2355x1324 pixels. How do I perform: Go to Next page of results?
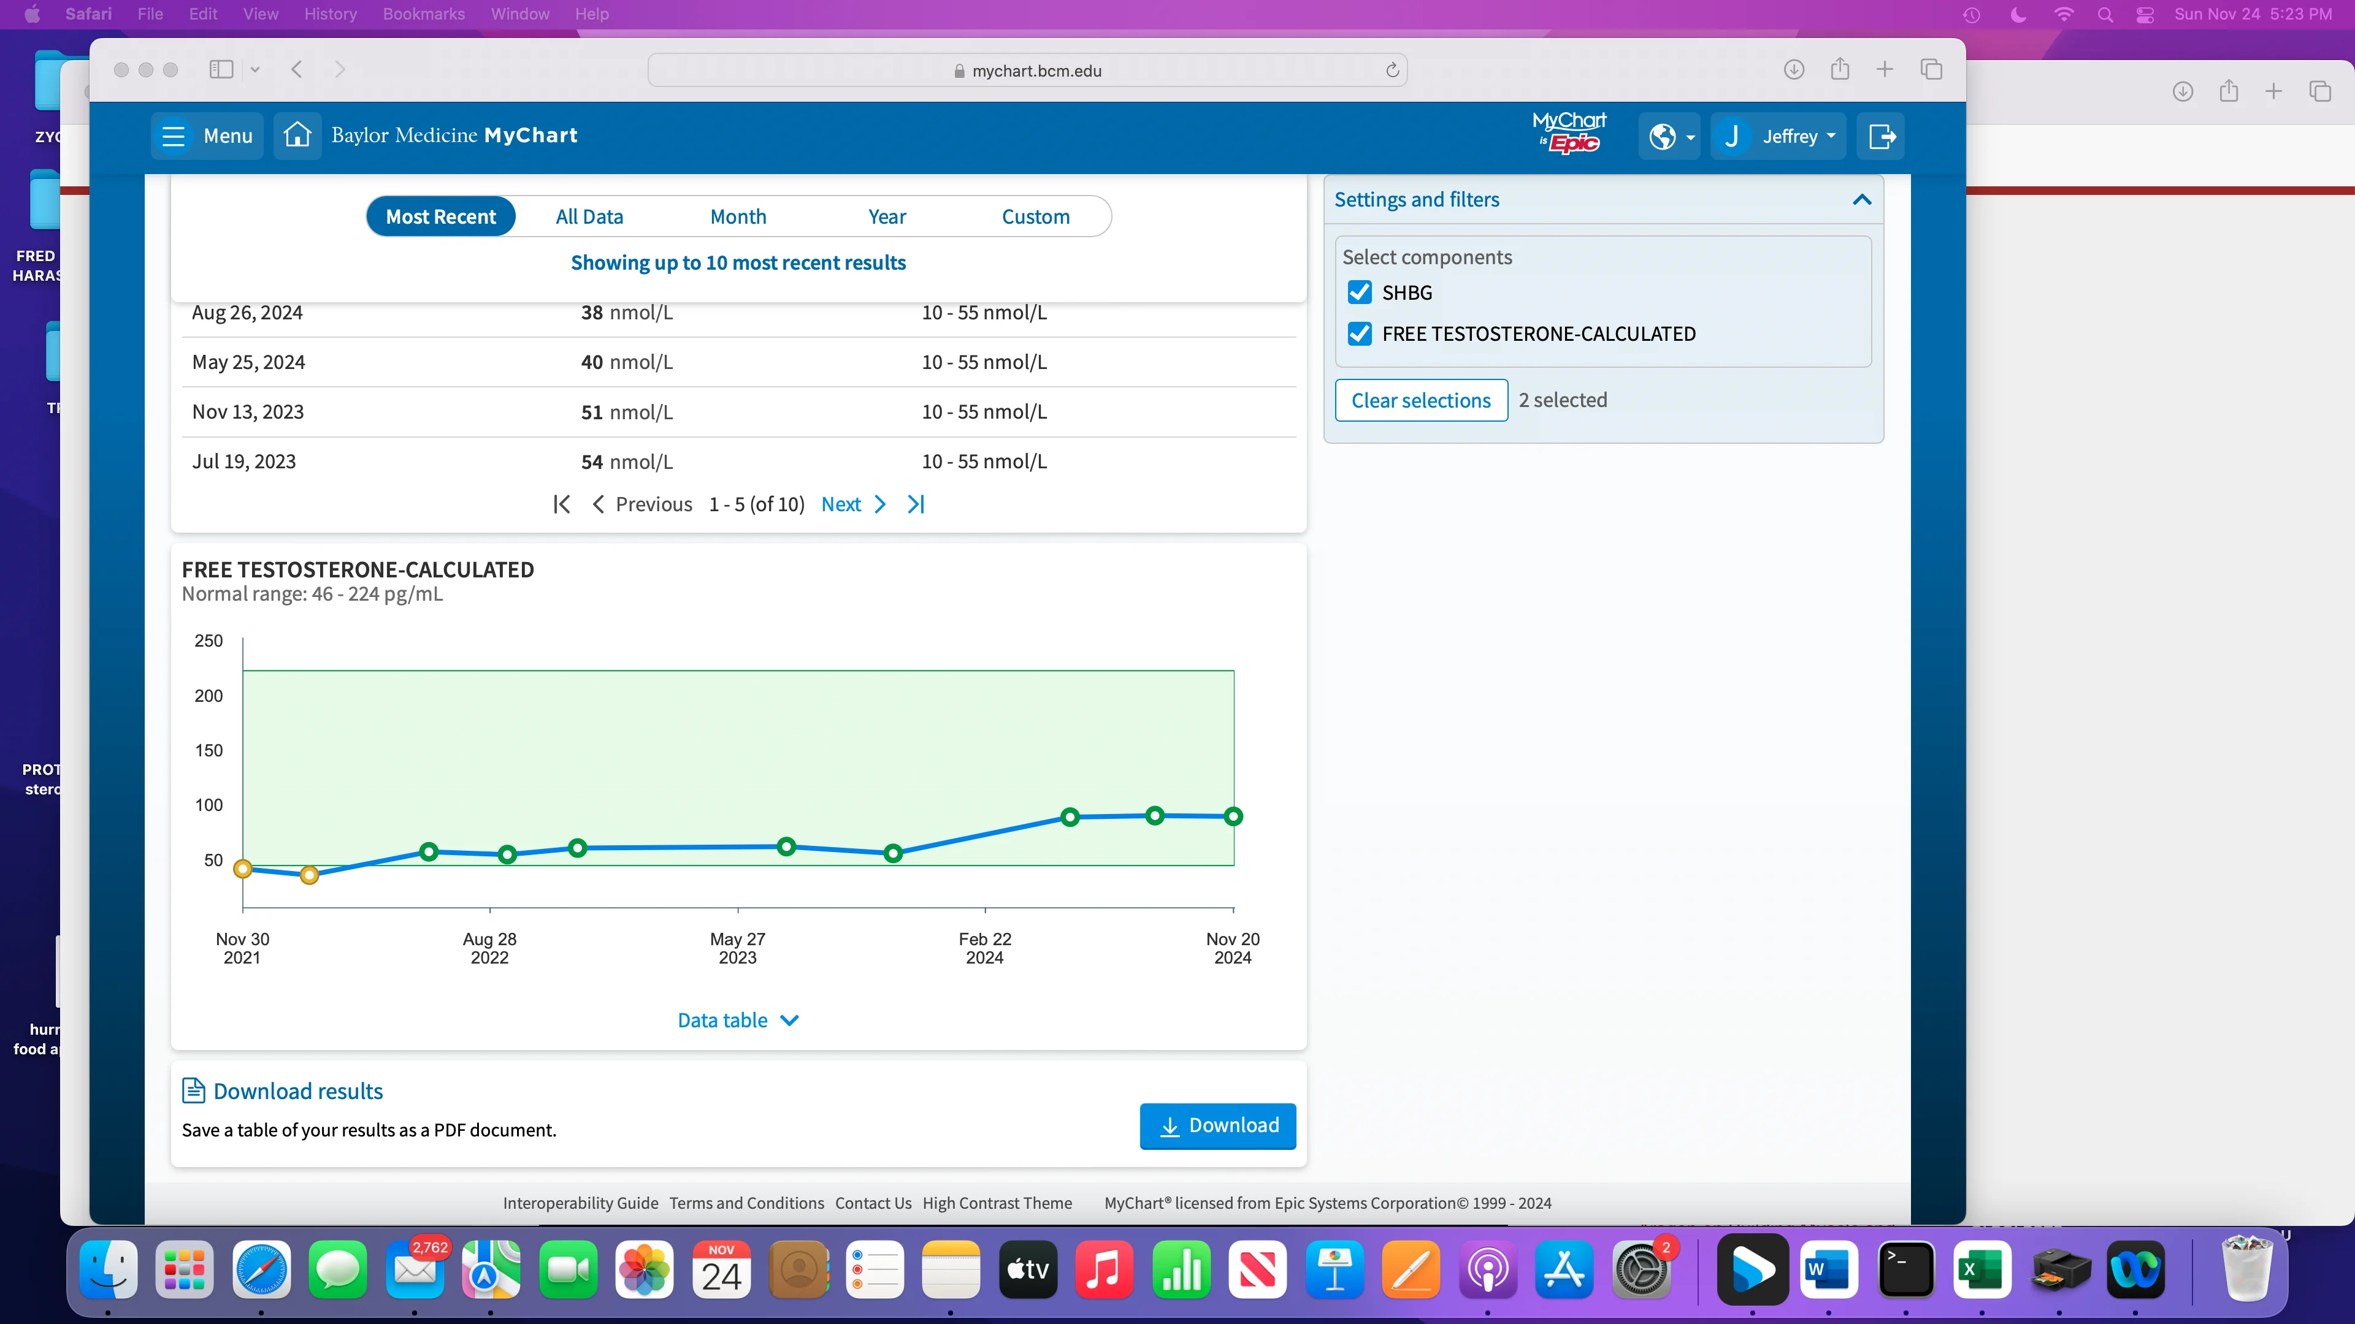[854, 504]
